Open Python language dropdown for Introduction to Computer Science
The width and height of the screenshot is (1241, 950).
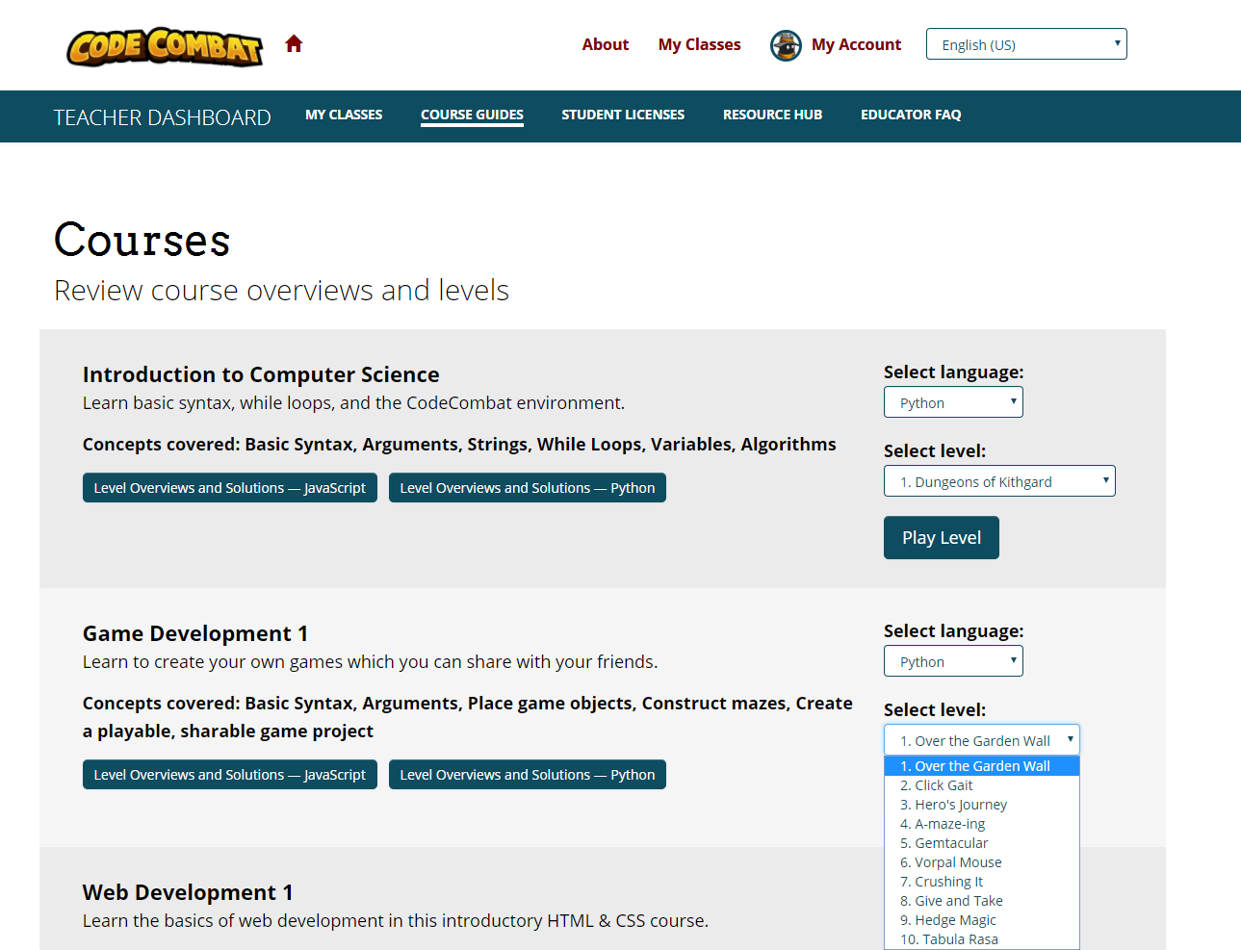click(953, 402)
